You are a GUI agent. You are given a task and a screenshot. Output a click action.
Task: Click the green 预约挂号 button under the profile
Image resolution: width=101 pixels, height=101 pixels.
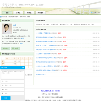[x=15, y=48]
